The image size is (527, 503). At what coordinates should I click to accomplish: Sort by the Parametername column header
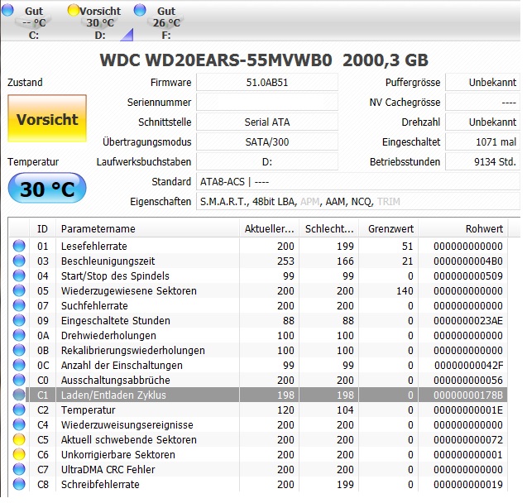tap(147, 229)
